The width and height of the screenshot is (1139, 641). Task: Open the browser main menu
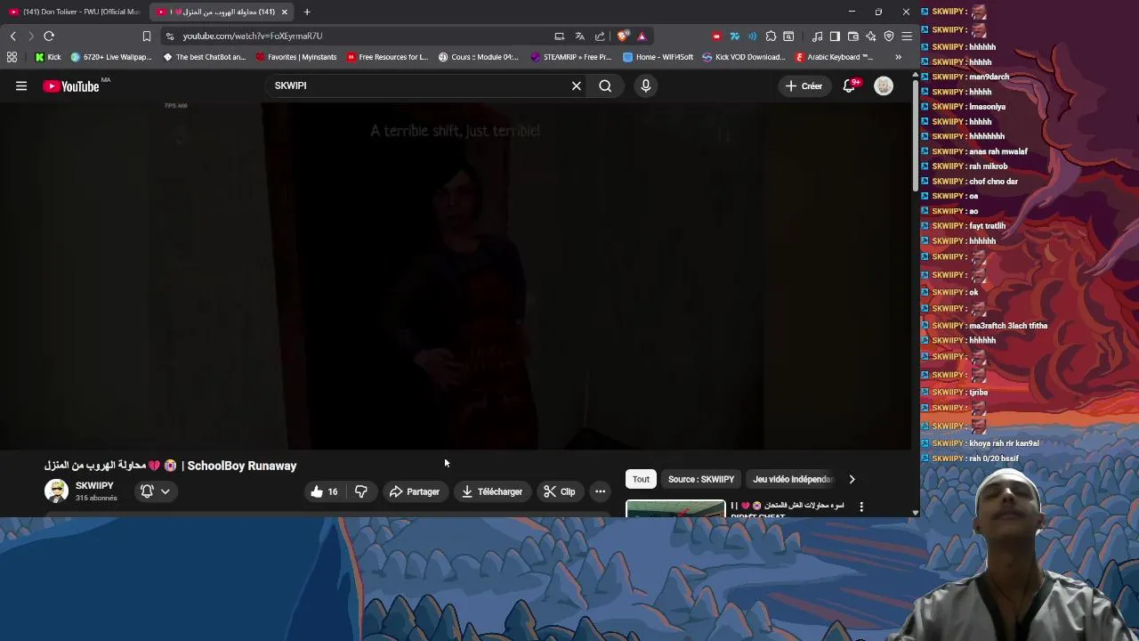[907, 36]
